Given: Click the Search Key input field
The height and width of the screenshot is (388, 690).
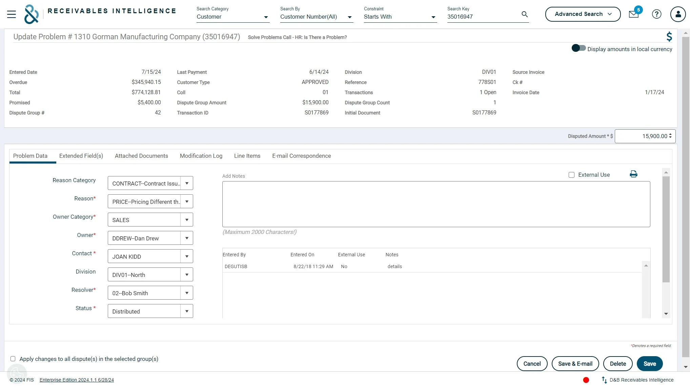Looking at the screenshot, I should click(483, 17).
